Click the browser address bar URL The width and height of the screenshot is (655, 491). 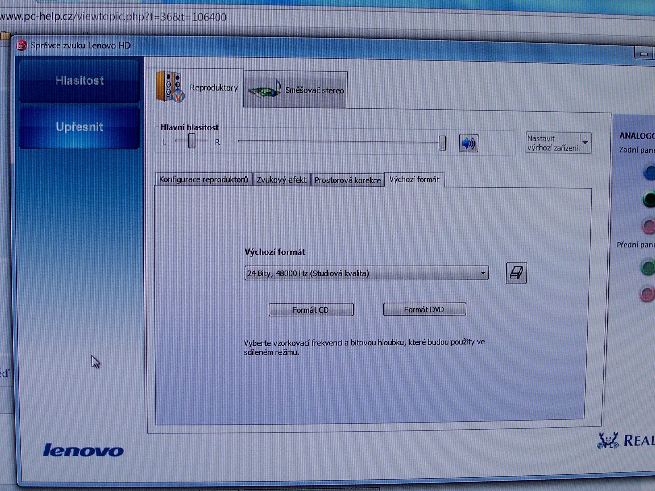(113, 17)
